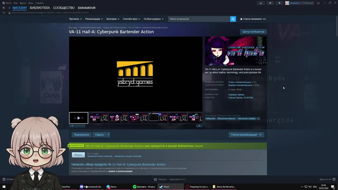Open 'Просмотреть вашу статистику' link
Screen dimensions: 338x190
click(100, 156)
